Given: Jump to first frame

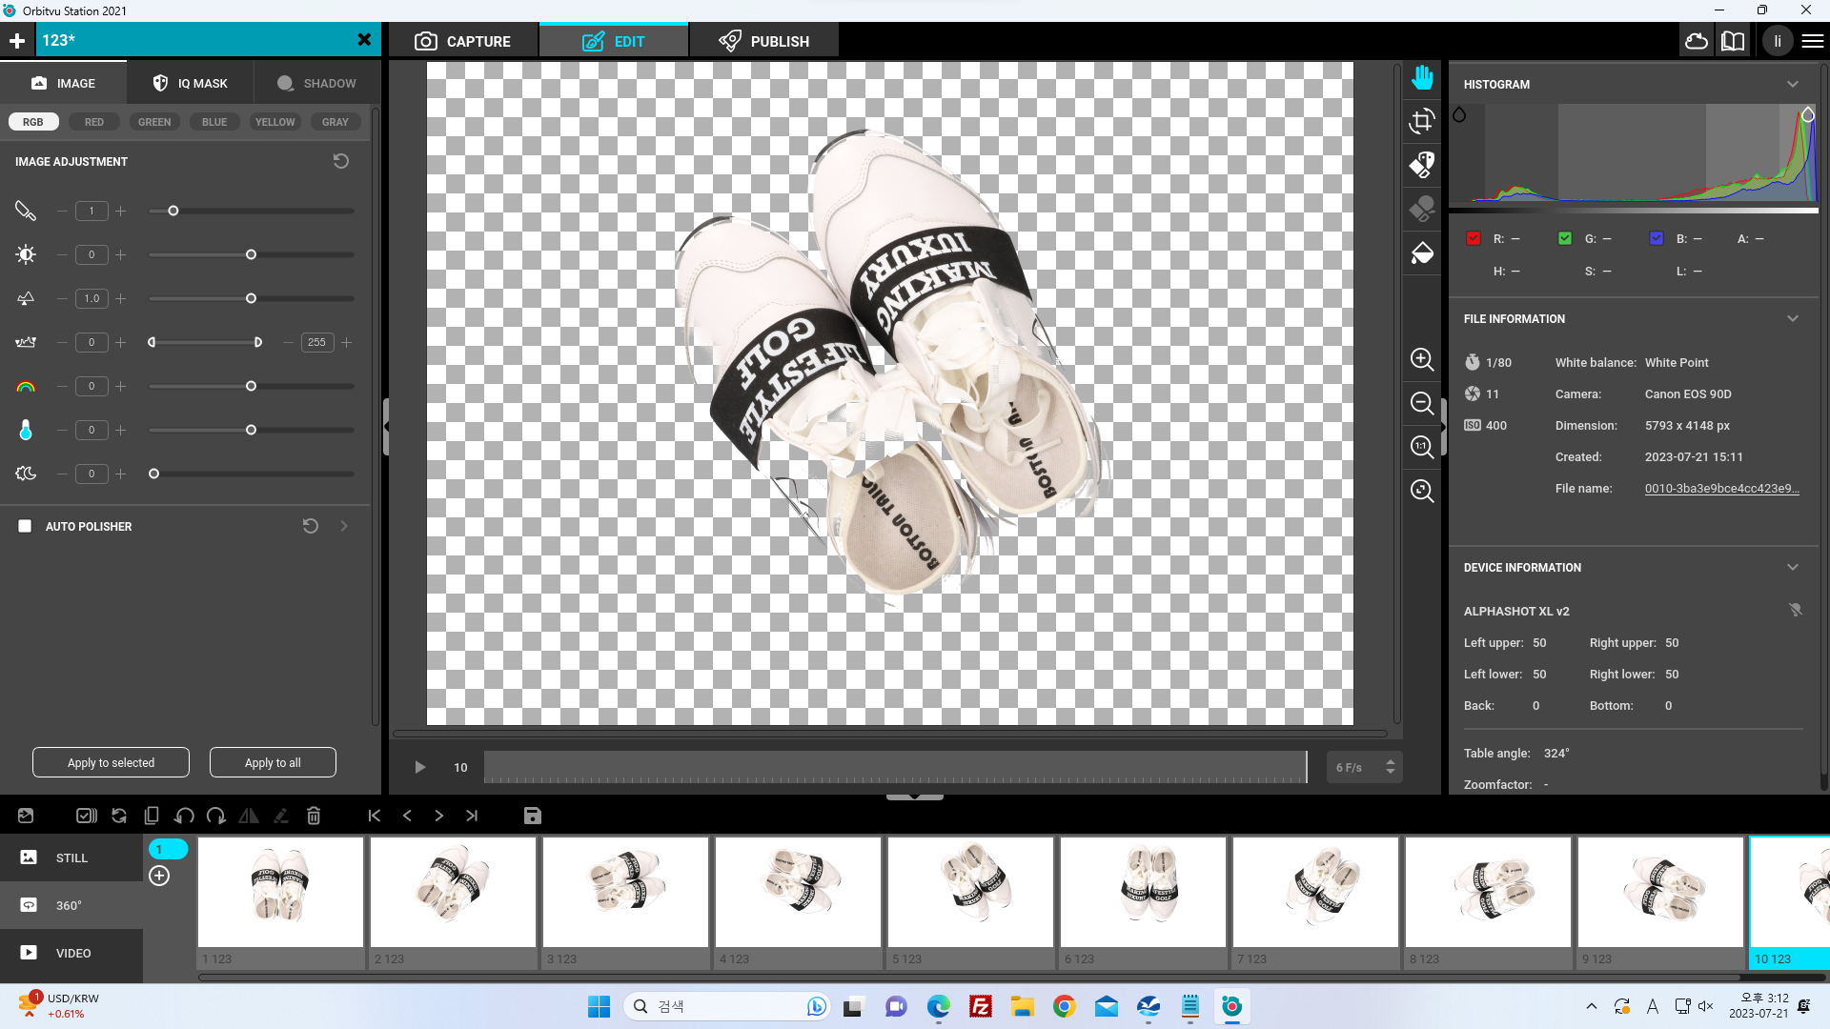Looking at the screenshot, I should click(x=375, y=816).
